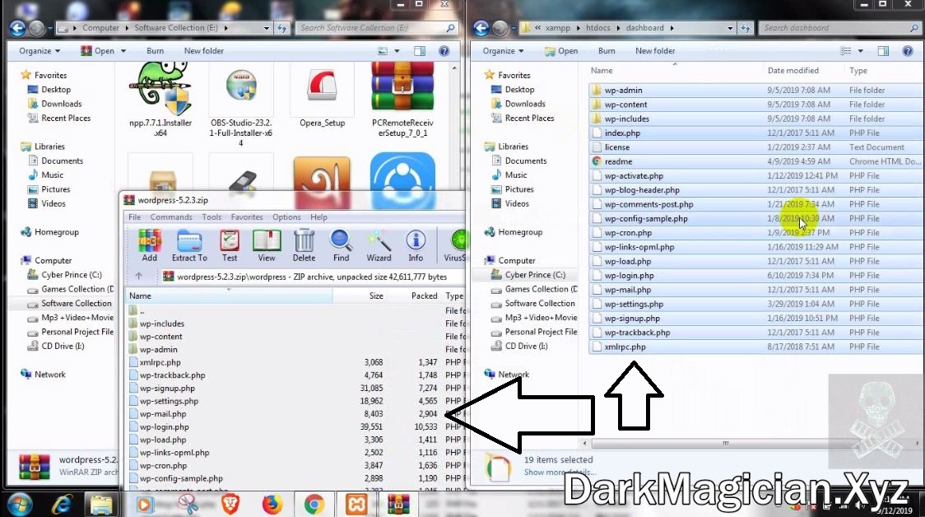Open File menu in WinRAR
The width and height of the screenshot is (925, 517).
[x=134, y=217]
